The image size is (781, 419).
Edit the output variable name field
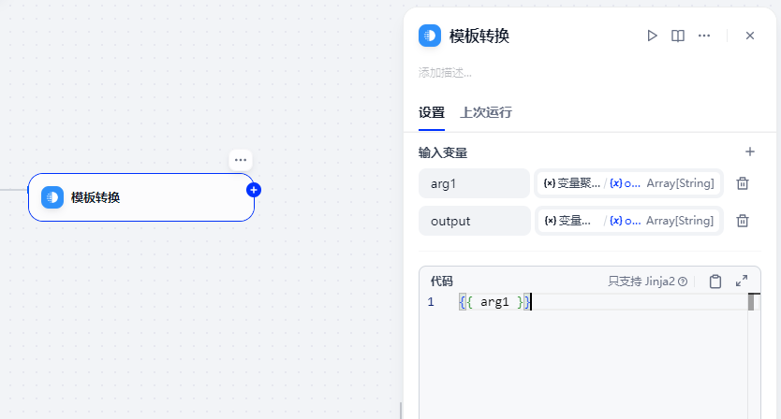coord(474,221)
